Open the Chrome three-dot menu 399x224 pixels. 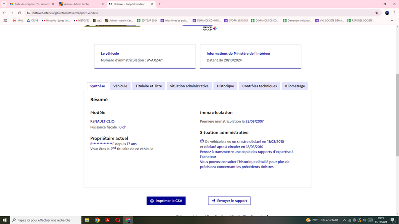click(x=394, y=13)
